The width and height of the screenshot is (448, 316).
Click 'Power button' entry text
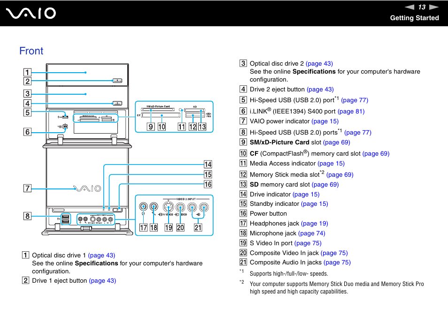268,214
